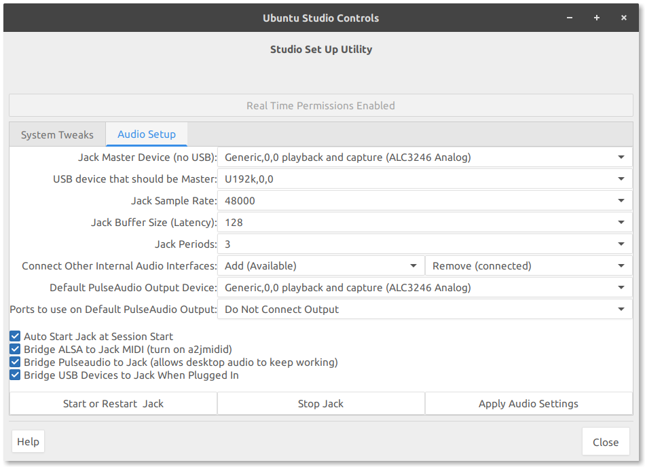Toggle Auto Start Jack at Session Start
645x467 pixels.
tap(15, 336)
